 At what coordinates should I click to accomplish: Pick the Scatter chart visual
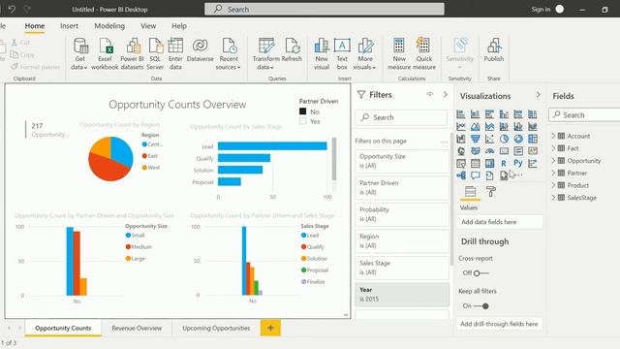[x=489, y=139]
